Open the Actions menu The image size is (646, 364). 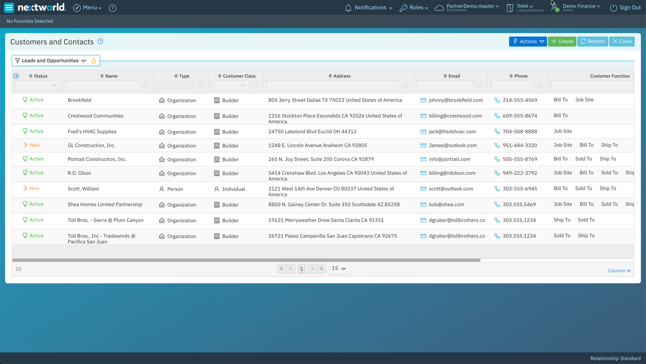pos(528,41)
